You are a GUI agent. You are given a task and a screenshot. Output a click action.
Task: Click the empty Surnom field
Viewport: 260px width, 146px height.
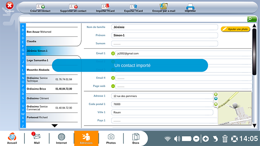pos(164,44)
